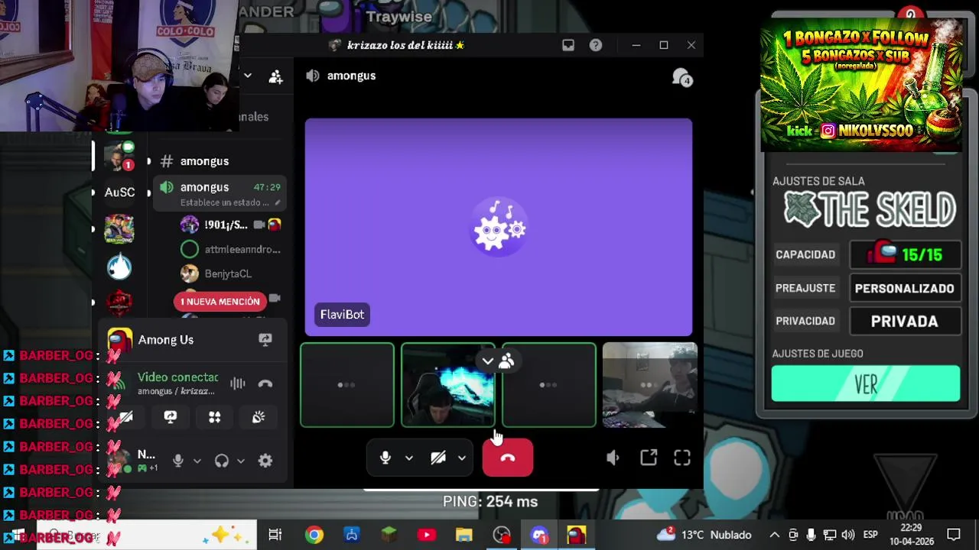Open activities launcher icon
Image resolution: width=979 pixels, height=550 pixels.
[x=215, y=417]
